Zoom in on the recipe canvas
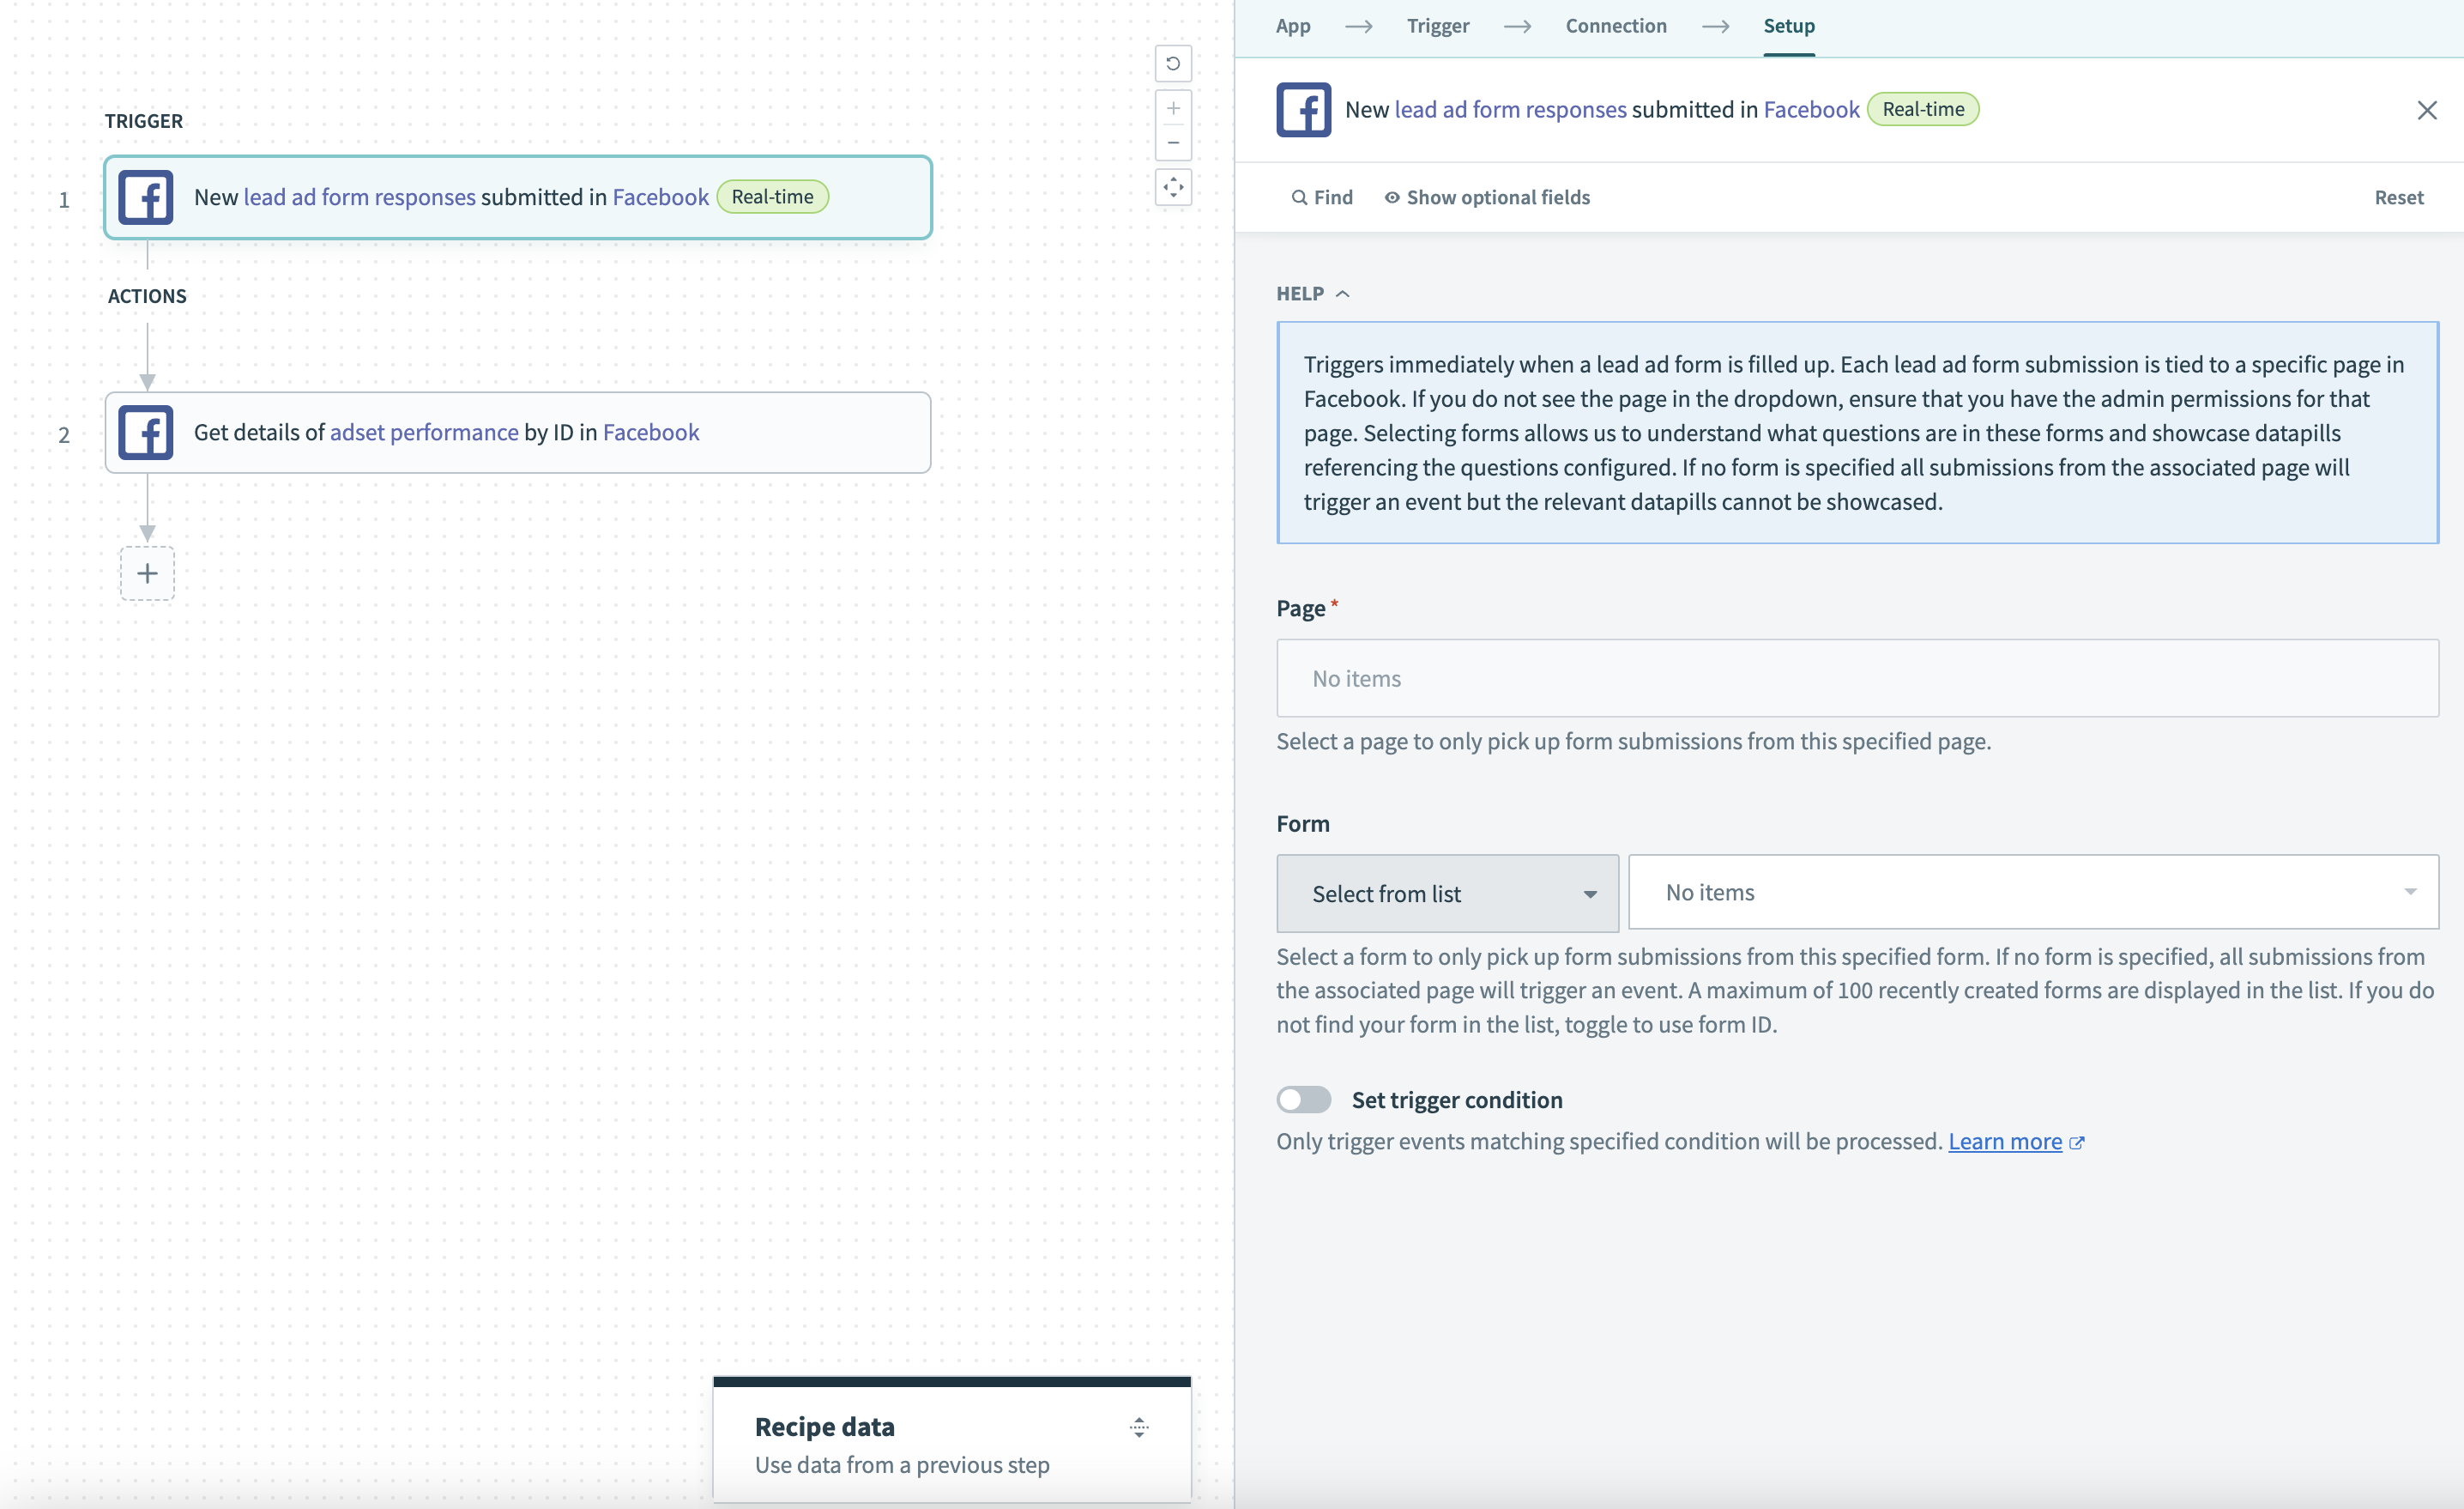The width and height of the screenshot is (2464, 1509). tap(1174, 108)
